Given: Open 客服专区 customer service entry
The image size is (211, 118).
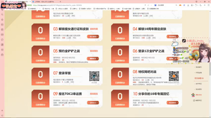Looking at the screenshot, I should tap(197, 100).
